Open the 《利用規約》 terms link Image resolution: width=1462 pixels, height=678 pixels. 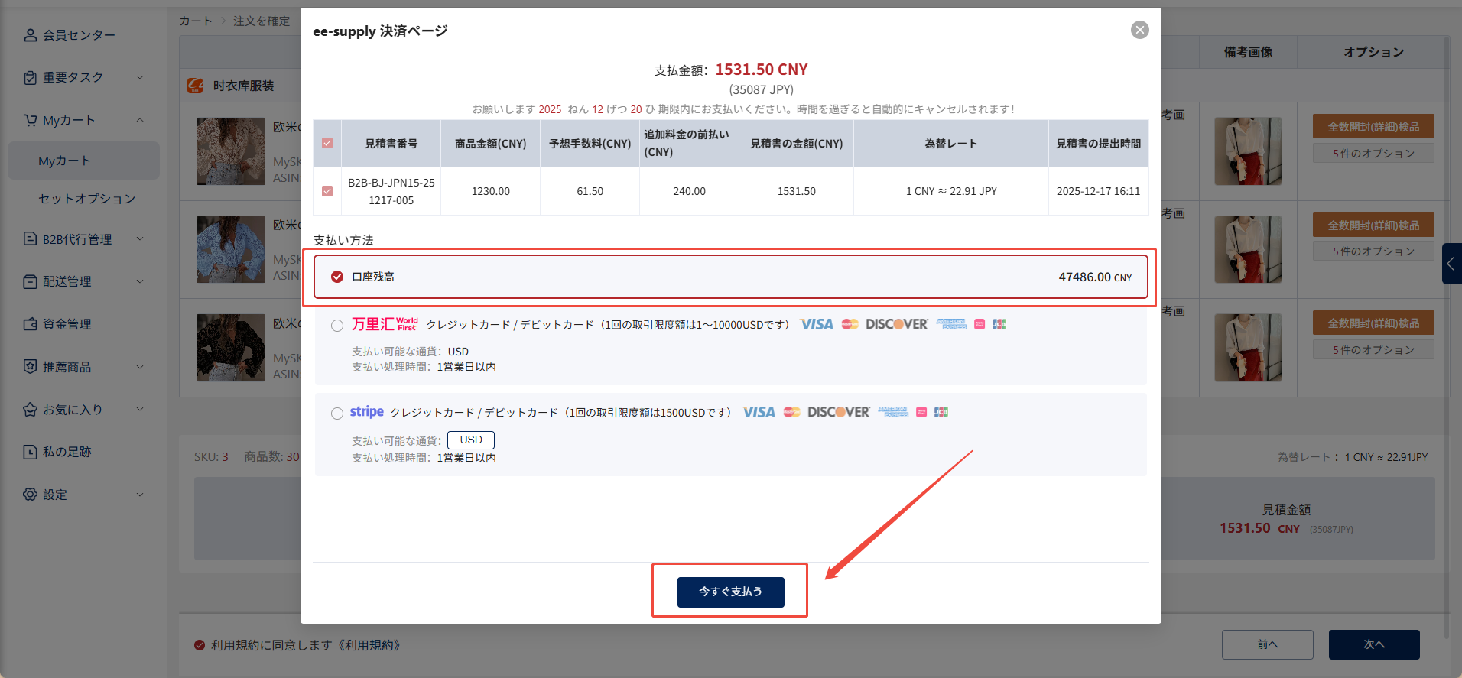coord(369,645)
